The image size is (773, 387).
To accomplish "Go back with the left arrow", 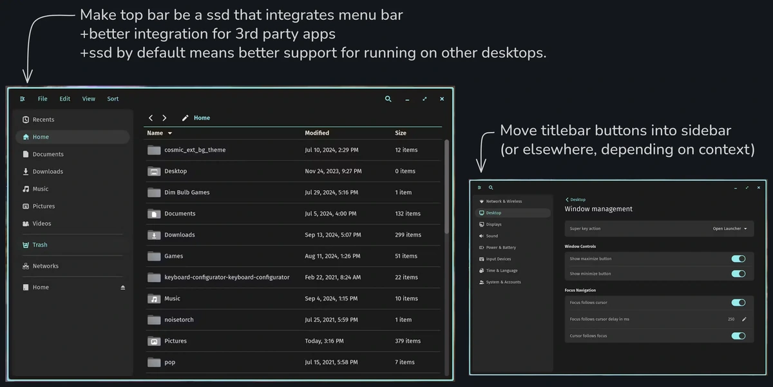I will 151,118.
